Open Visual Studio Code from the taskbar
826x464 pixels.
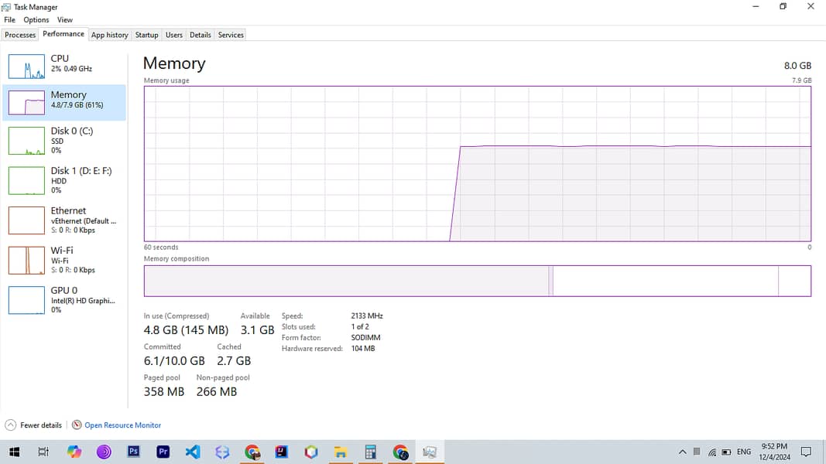[x=193, y=452]
